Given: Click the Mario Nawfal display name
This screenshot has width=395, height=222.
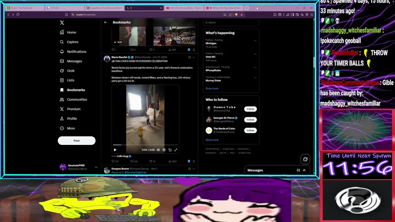Looking at the screenshot, I should (x=119, y=57).
